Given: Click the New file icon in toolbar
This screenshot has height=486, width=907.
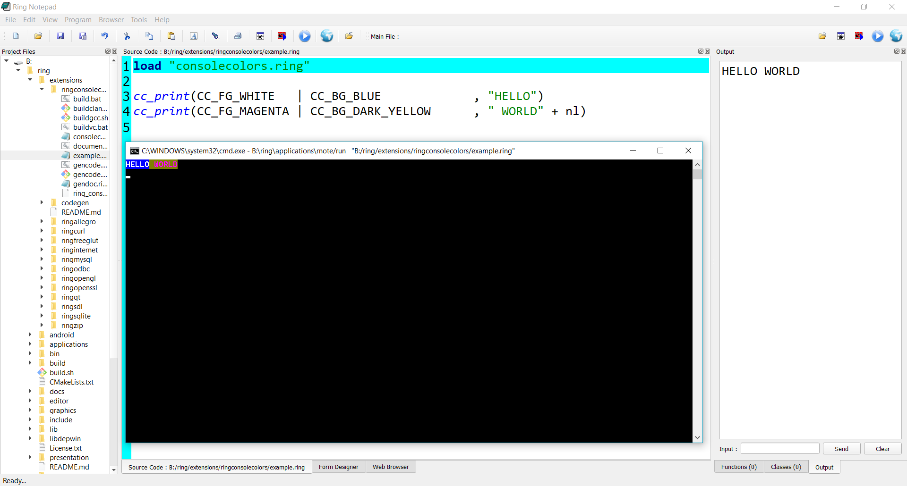Looking at the screenshot, I should point(16,36).
